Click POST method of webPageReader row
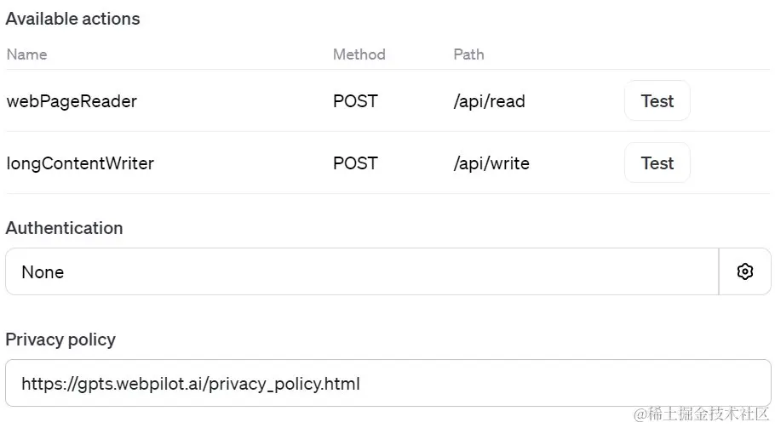775x428 pixels. click(x=355, y=101)
